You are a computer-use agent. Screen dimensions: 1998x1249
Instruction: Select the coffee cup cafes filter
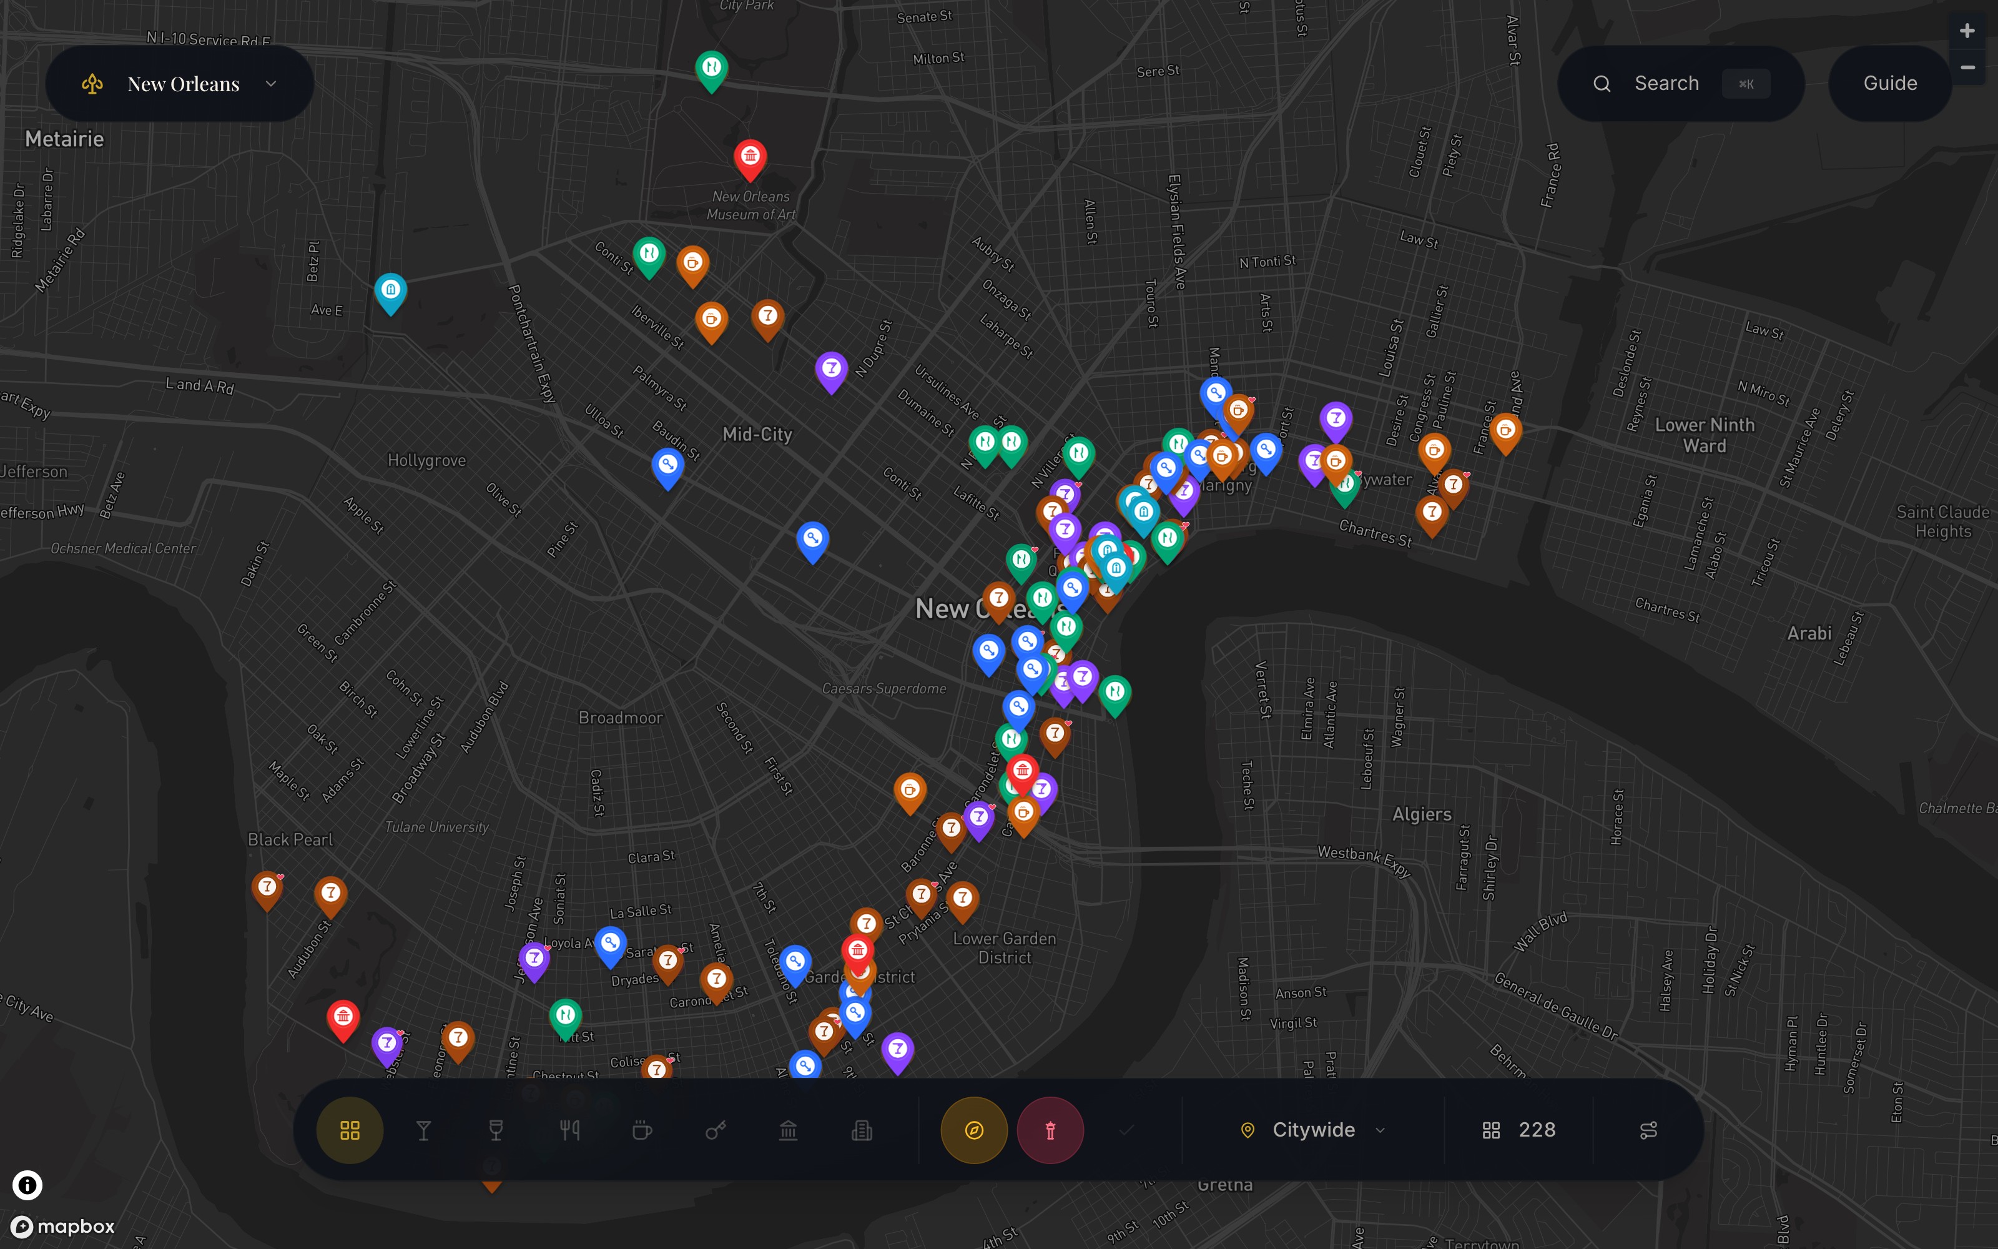point(642,1130)
